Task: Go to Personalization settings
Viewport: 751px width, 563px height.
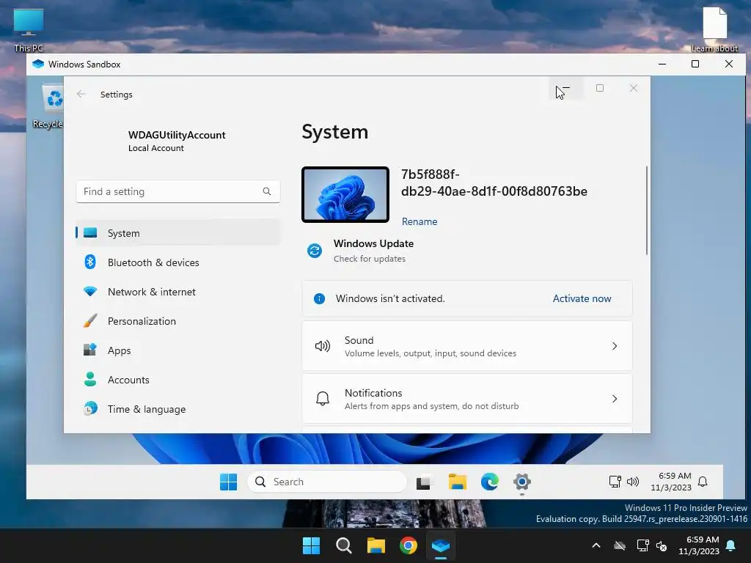Action: point(178,321)
